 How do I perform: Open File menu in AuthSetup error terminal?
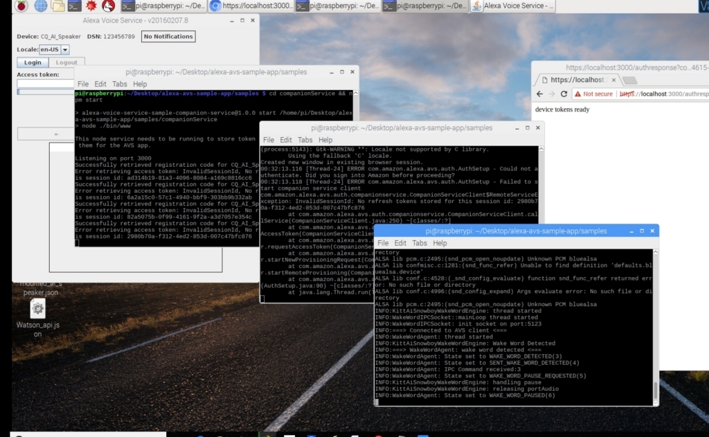(269, 140)
